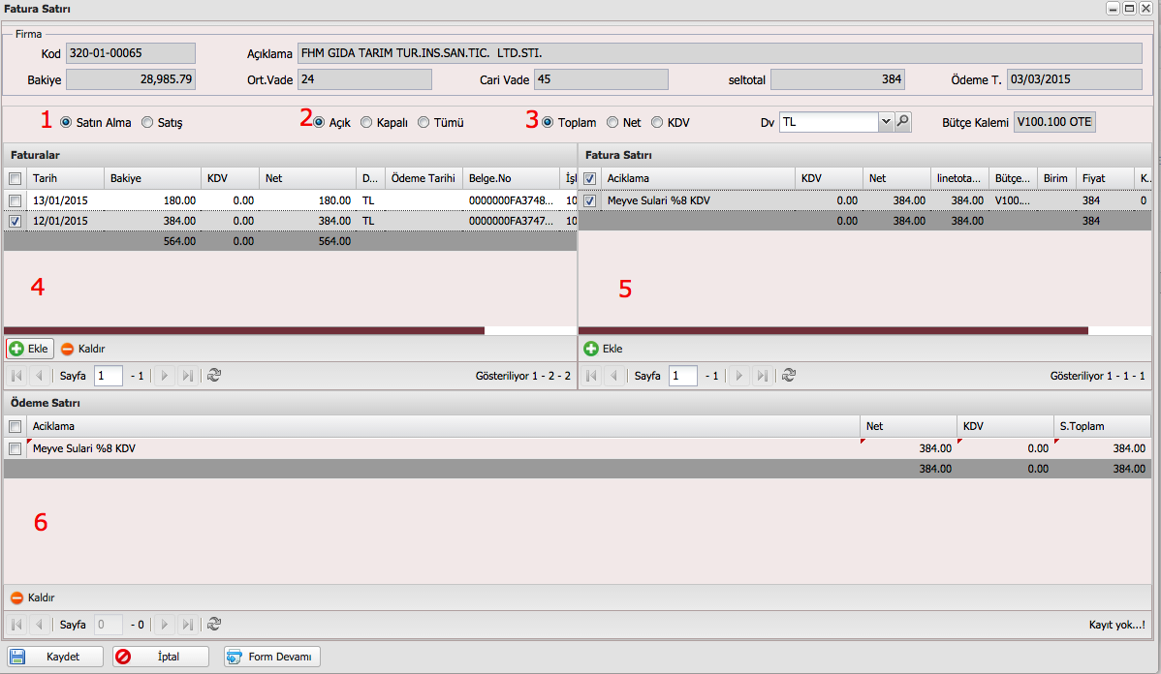Click the Faturalar horizontal scrollbar
Screen dimensions: 1161x674
coord(244,331)
